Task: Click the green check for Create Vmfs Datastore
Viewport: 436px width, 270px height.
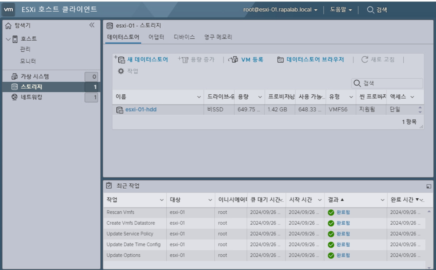Action: [331, 223]
